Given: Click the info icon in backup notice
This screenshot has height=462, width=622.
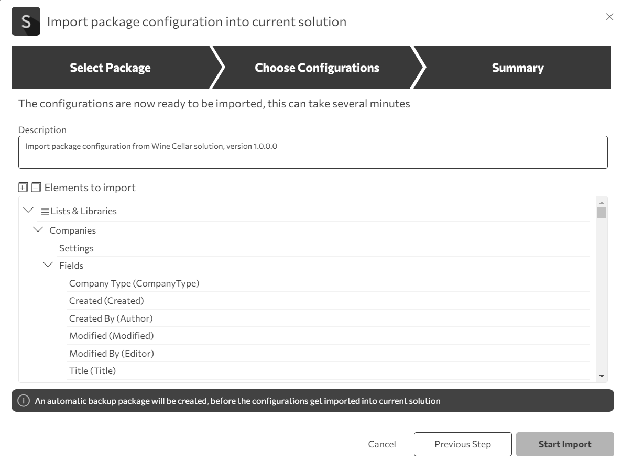Looking at the screenshot, I should tap(23, 401).
